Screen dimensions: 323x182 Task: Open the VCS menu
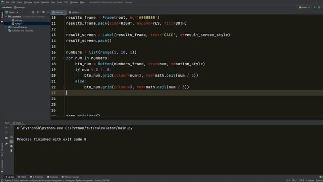66,2
